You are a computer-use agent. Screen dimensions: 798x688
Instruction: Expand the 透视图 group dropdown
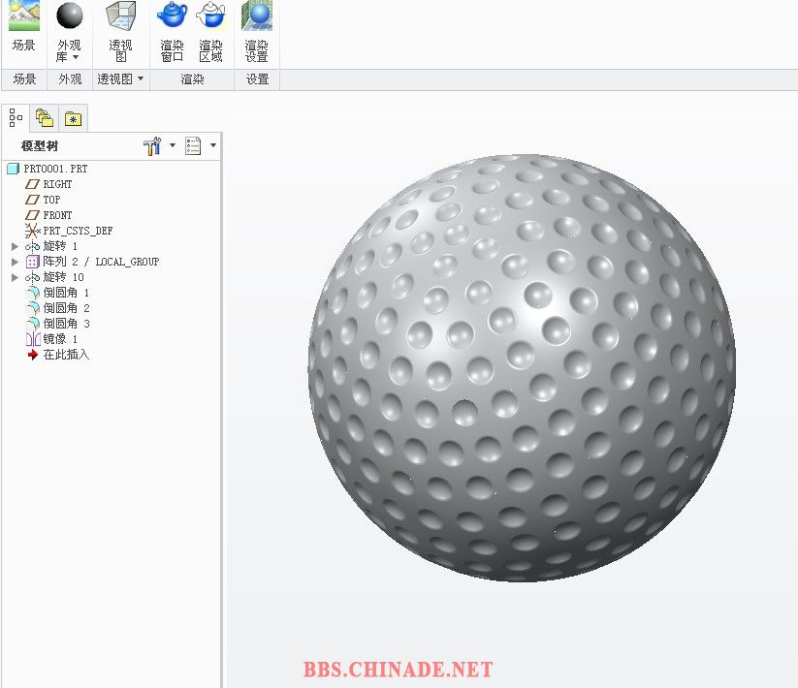tap(141, 78)
